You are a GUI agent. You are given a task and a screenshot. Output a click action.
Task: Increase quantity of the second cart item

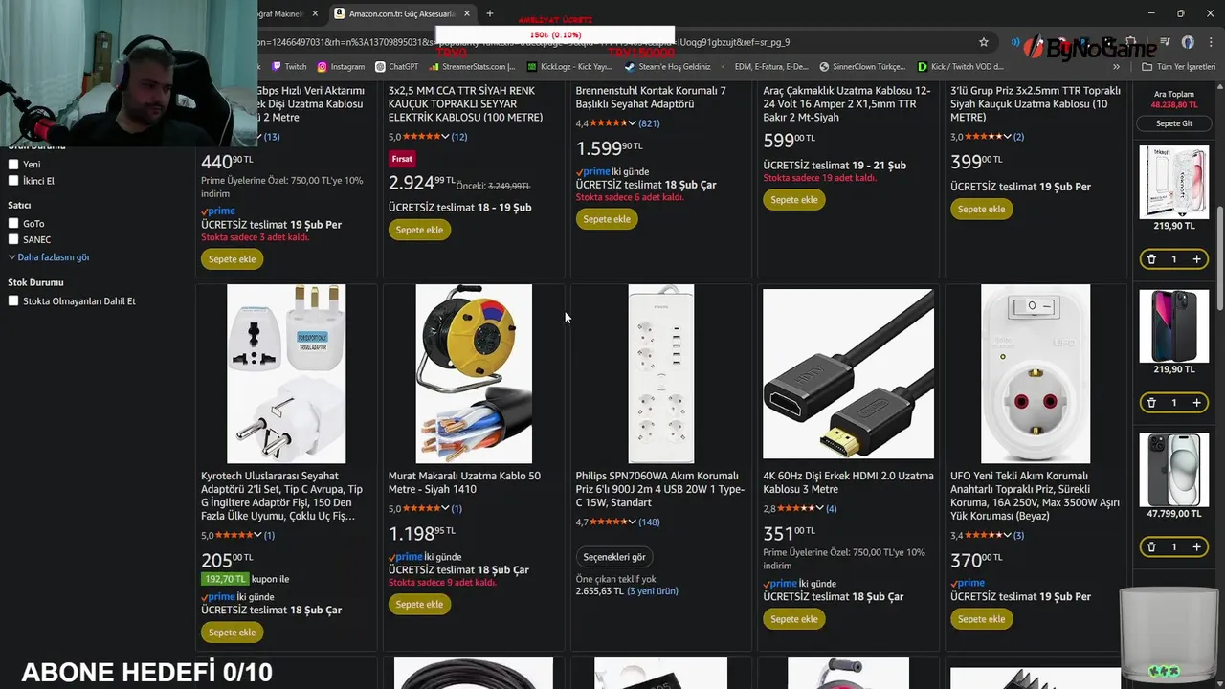[1196, 403]
